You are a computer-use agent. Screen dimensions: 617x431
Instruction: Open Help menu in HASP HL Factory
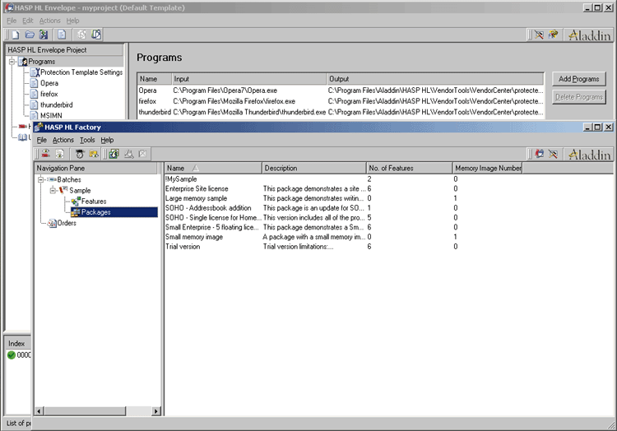coord(107,140)
